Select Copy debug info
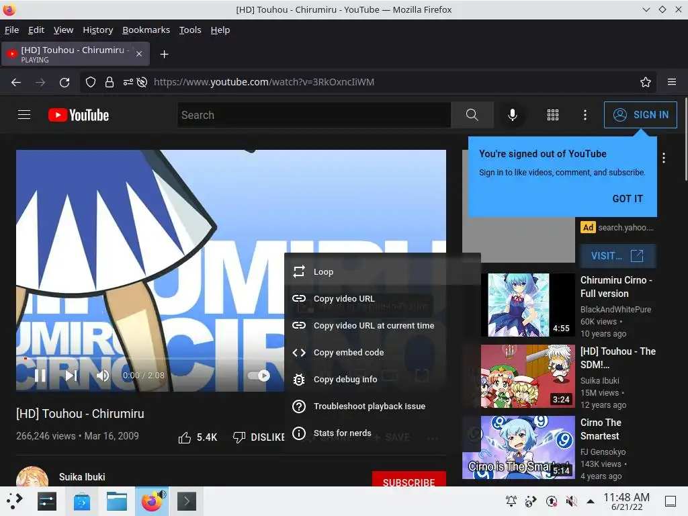The image size is (688, 516). [x=382, y=379]
